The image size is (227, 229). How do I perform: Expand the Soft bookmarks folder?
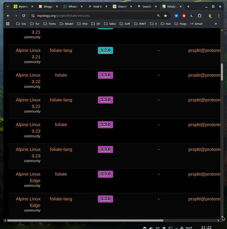(125, 24)
